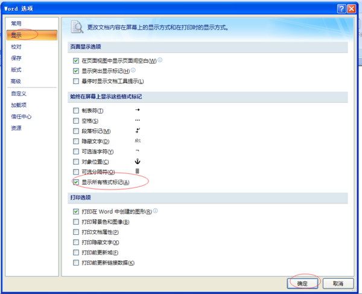Image resolution: width=362 pixels, height=294 pixels.
Task: Toggle 在页面视图中显示页面间空白 checkbox
Action: pyautogui.click(x=76, y=61)
